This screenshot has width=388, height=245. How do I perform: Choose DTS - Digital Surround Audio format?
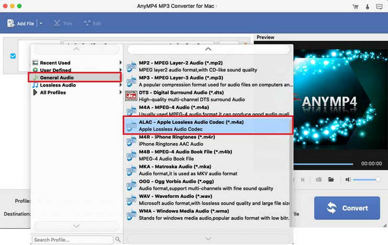coord(208,96)
